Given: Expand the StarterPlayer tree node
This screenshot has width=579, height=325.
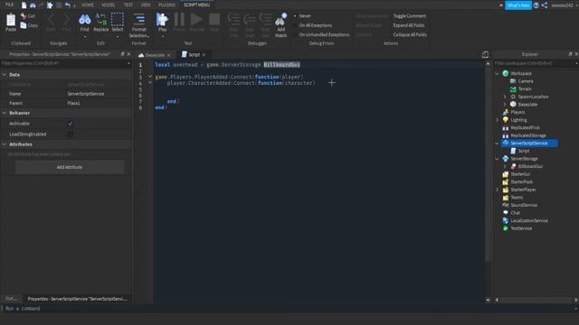Looking at the screenshot, I should click(497, 190).
